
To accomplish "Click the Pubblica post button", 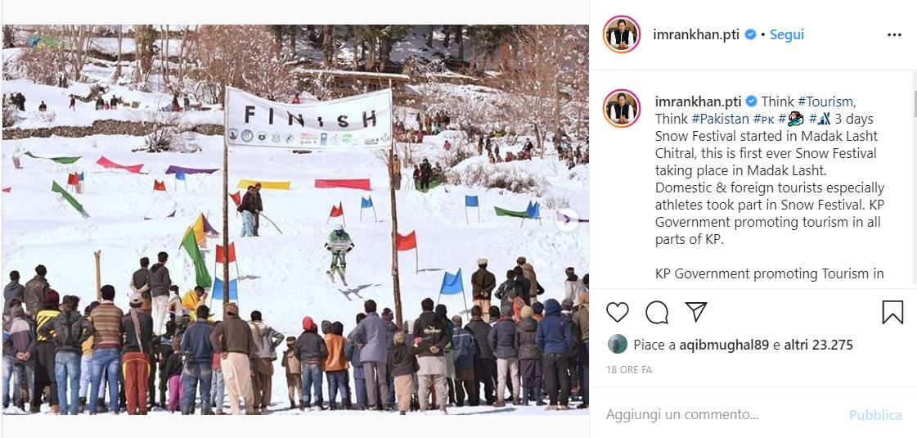I will tap(875, 415).
